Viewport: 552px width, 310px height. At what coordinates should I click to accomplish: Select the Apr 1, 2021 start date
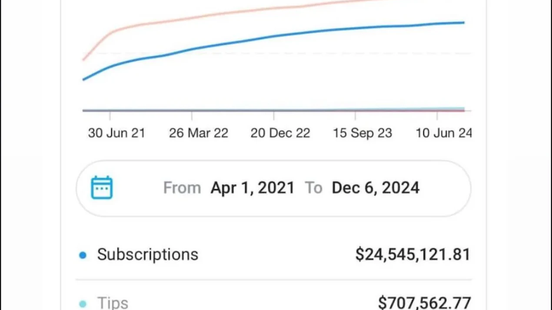pos(253,188)
